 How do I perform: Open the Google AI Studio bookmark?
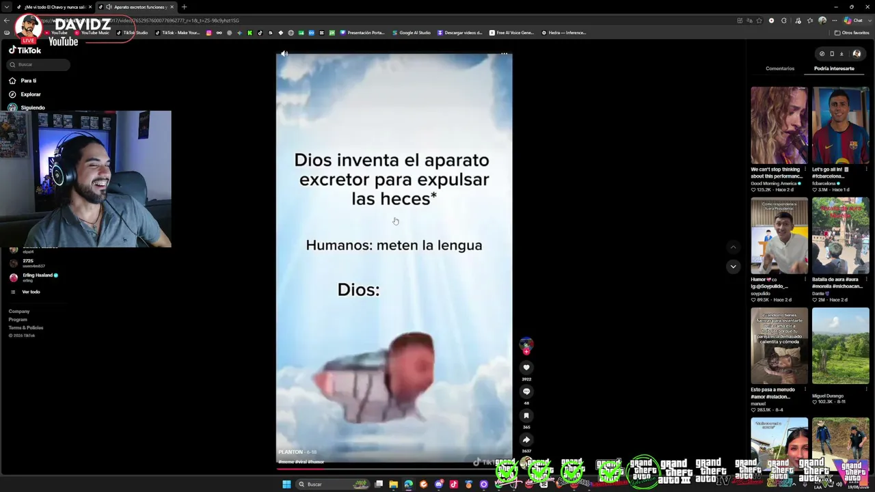click(412, 33)
